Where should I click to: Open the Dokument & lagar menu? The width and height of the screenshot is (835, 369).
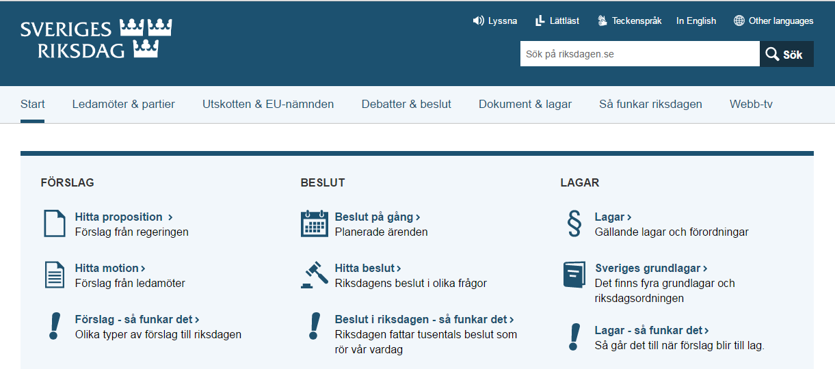(525, 105)
